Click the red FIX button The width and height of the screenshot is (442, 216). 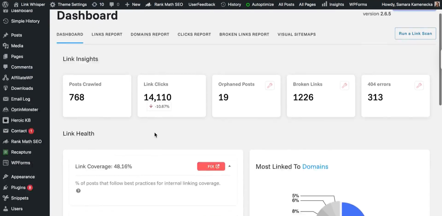coord(211,166)
